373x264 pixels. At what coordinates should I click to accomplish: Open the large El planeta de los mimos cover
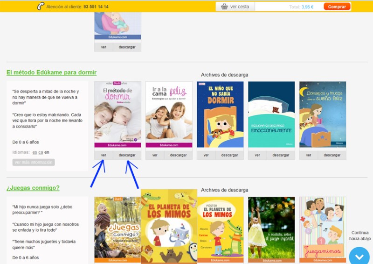[x=169, y=227]
